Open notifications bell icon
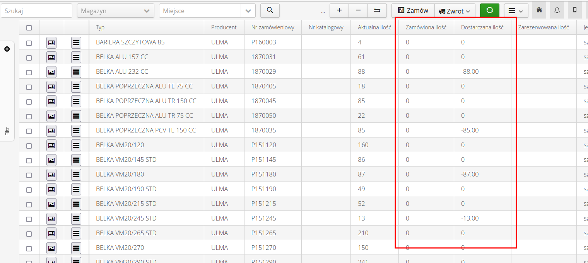588x263 pixels. tap(557, 10)
